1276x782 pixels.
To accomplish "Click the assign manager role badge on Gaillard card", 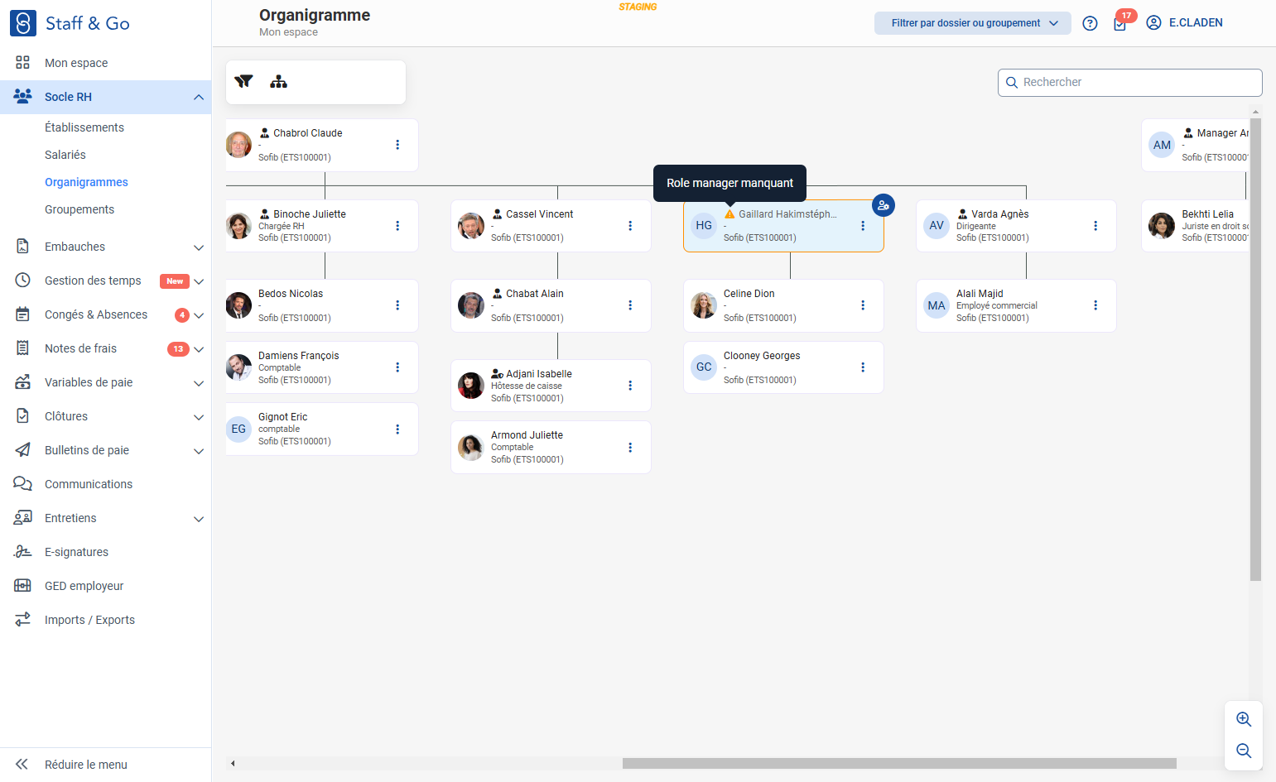I will (x=884, y=205).
